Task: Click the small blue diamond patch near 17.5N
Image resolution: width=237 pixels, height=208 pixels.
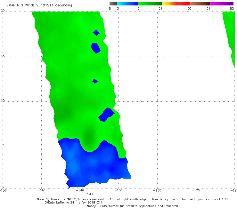Action: tap(96, 32)
